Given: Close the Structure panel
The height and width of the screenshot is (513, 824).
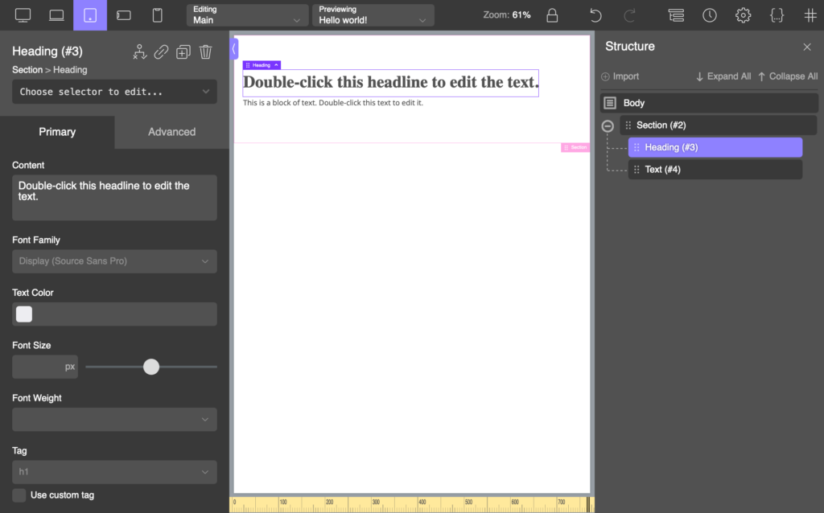Looking at the screenshot, I should (x=807, y=47).
